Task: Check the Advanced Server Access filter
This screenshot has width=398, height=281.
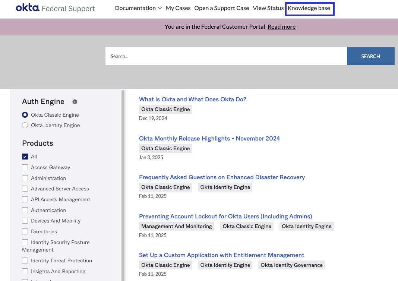Action: point(25,189)
